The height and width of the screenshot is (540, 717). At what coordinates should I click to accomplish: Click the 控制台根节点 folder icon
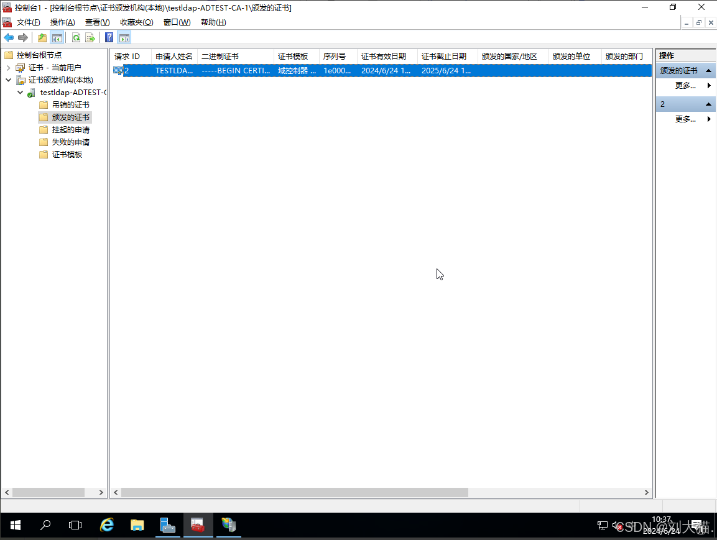[x=9, y=55]
